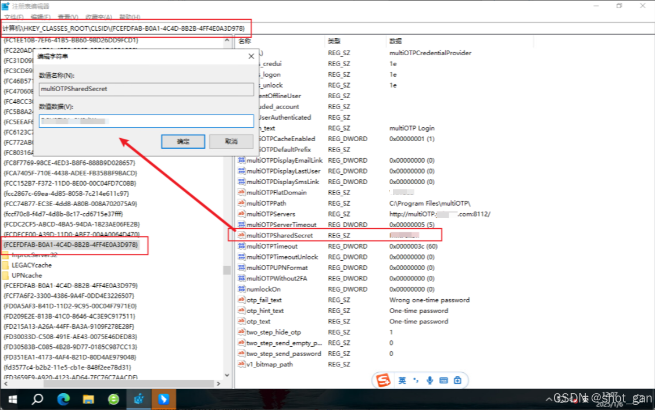This screenshot has height=410, width=655.
Task: Select key {FC8F7769-98CE-4ED3-B8F6-888B9D028657}
Action: click(69, 163)
